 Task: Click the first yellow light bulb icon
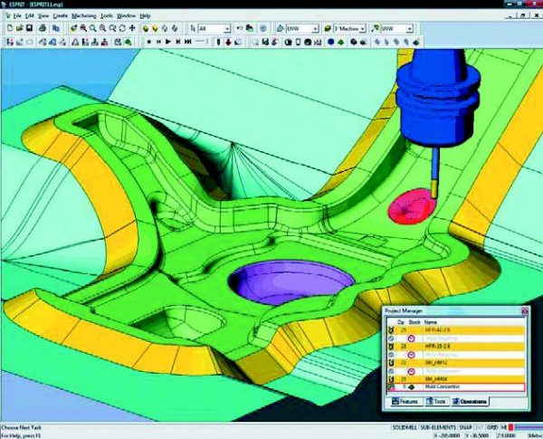pyautogui.click(x=146, y=29)
